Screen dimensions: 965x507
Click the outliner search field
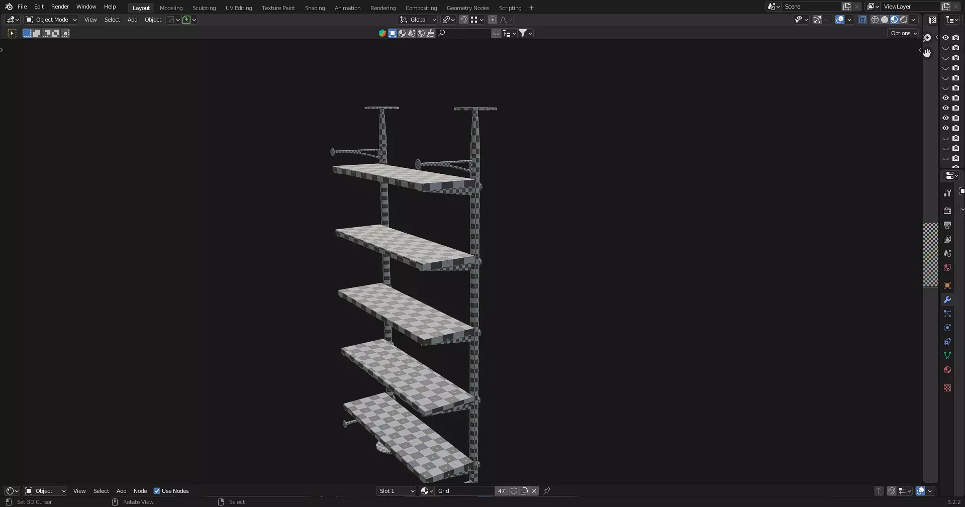(464, 33)
